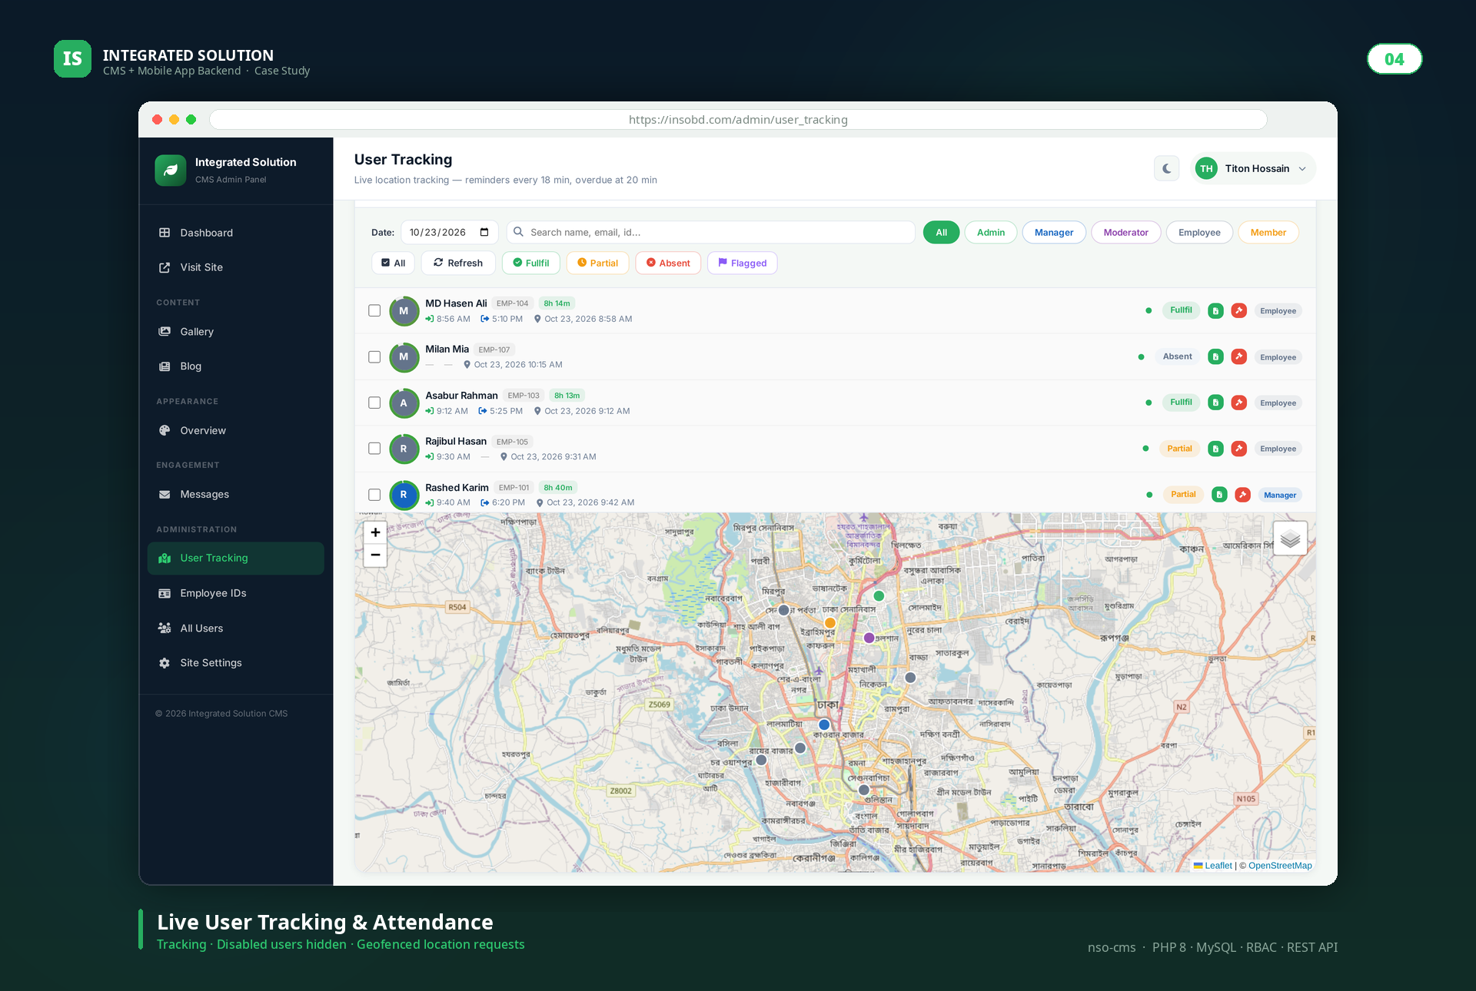Screen dimensions: 1476x991
Task: Zoom in on the map
Action: [x=375, y=532]
